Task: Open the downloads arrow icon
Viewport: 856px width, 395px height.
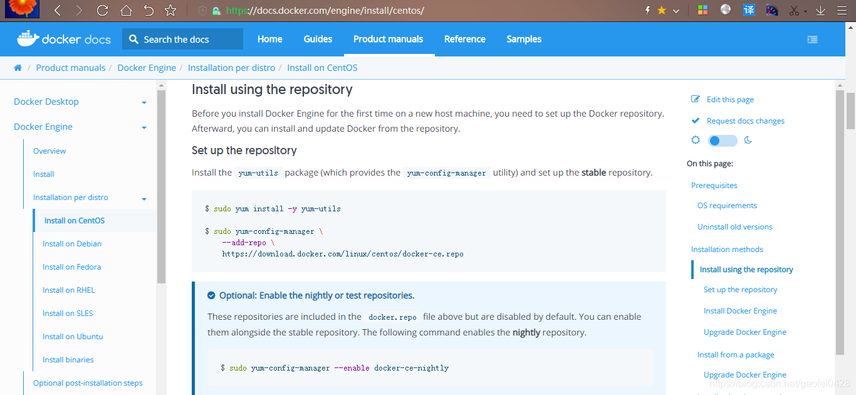Action: tap(820, 11)
